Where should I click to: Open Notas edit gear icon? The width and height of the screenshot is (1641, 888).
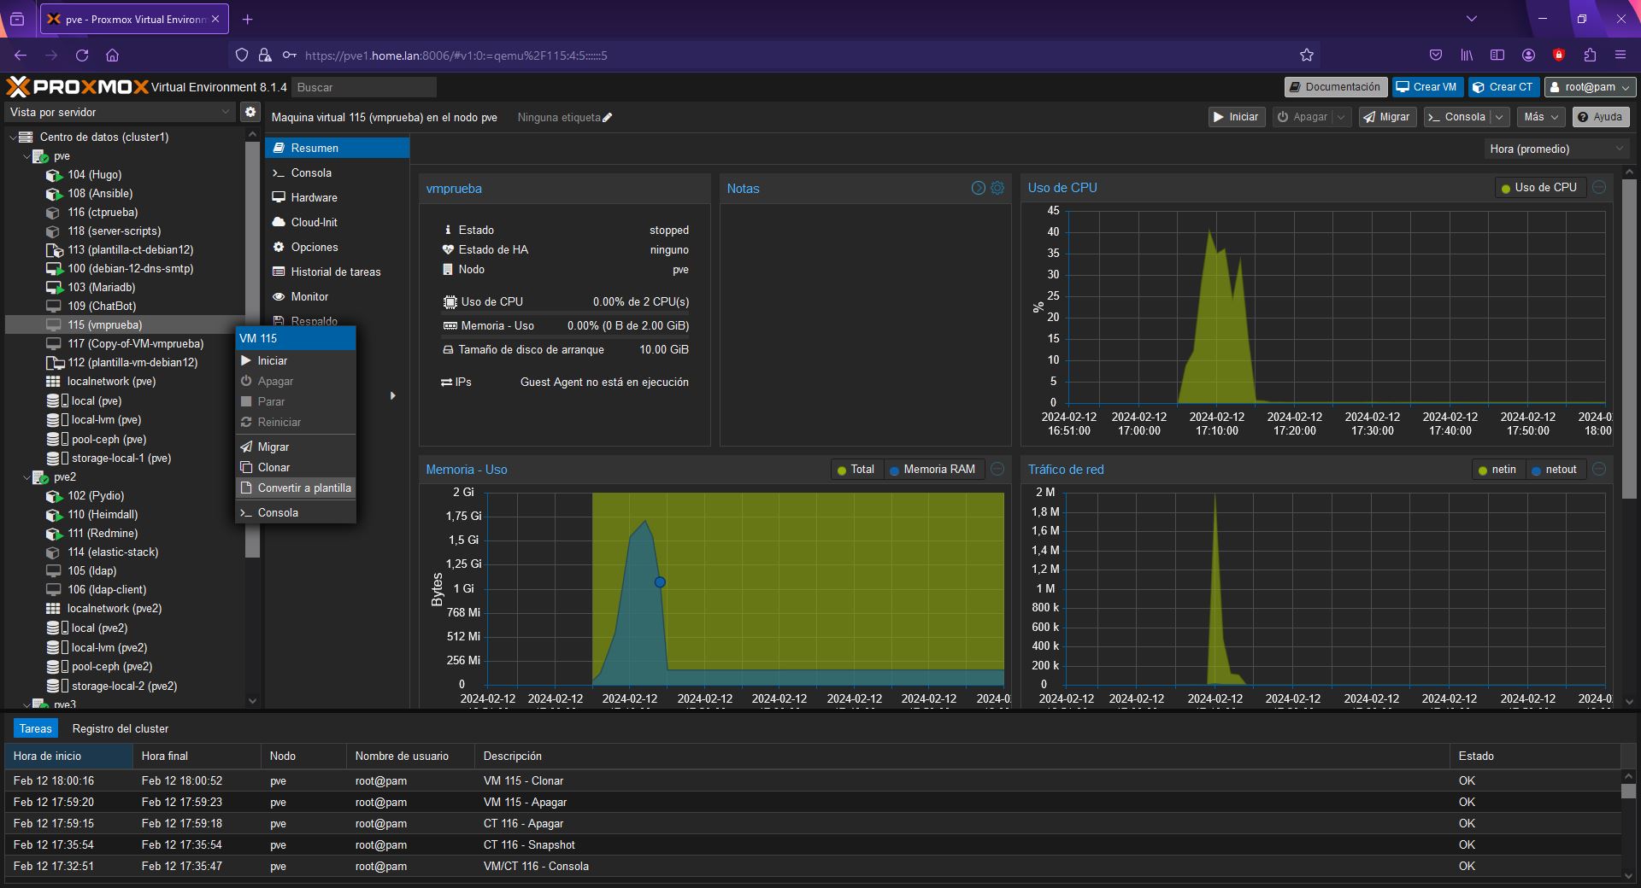(x=997, y=188)
